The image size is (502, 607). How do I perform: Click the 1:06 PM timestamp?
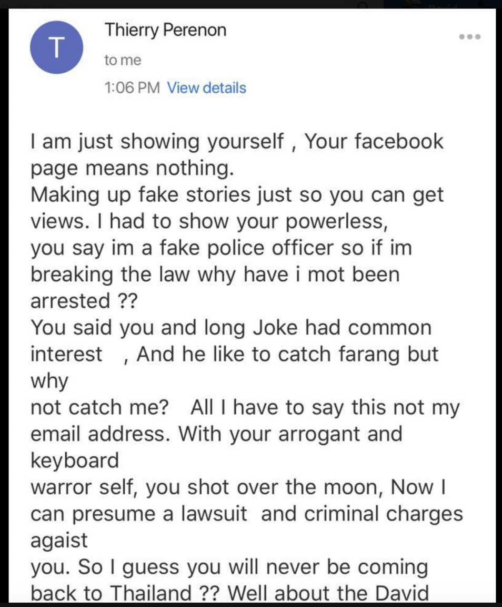pos(132,88)
